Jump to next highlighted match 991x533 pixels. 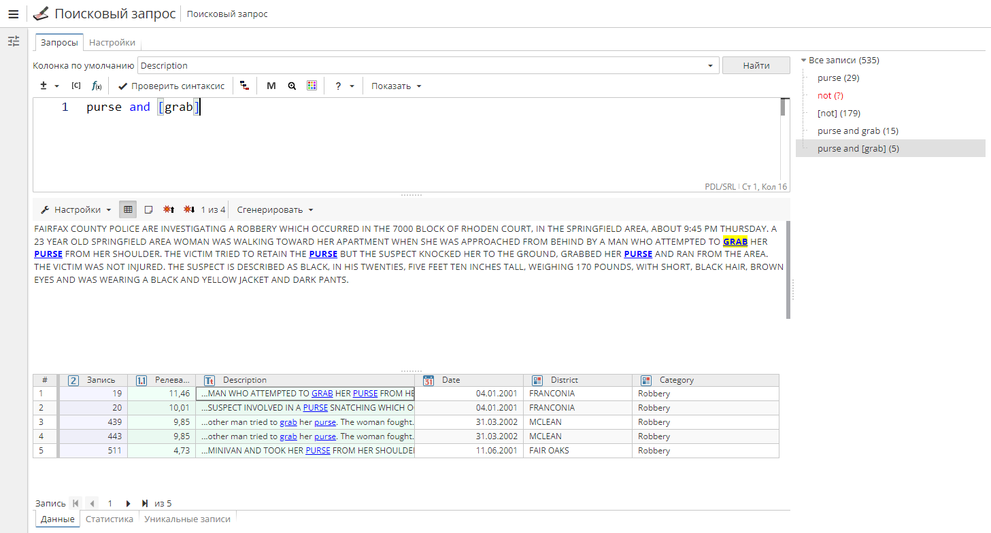(x=189, y=209)
